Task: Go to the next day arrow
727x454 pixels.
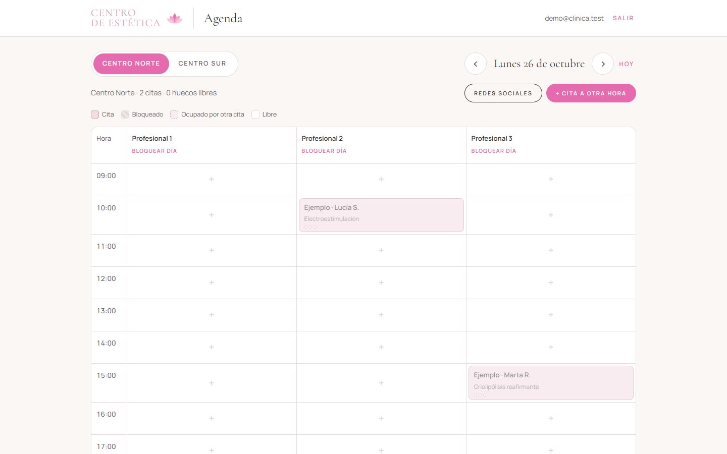Action: 603,64
